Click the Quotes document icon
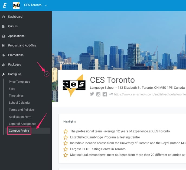Screen dimensions: 186x170 pyautogui.click(x=3, y=26)
